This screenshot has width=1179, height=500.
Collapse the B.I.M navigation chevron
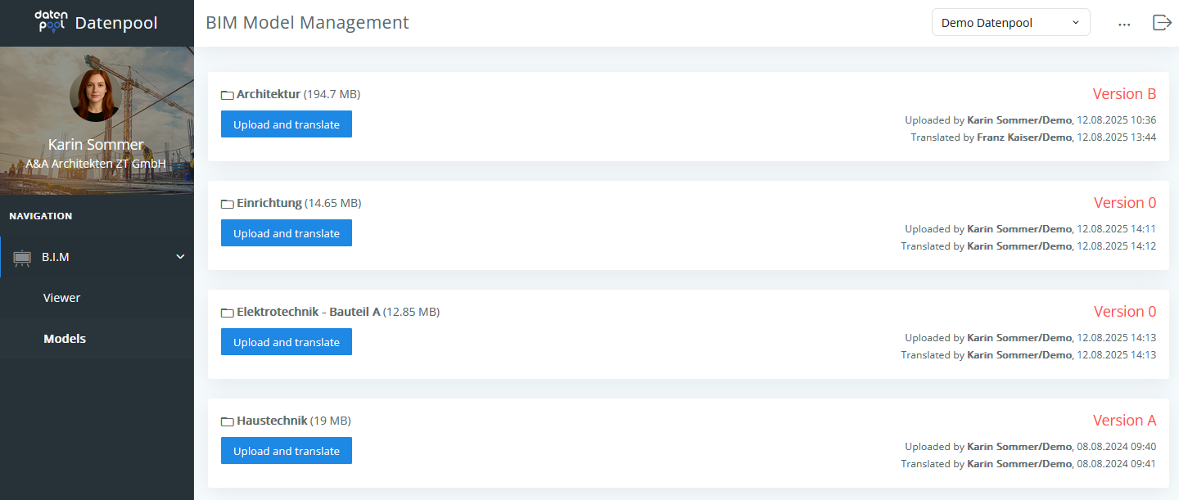coord(180,257)
